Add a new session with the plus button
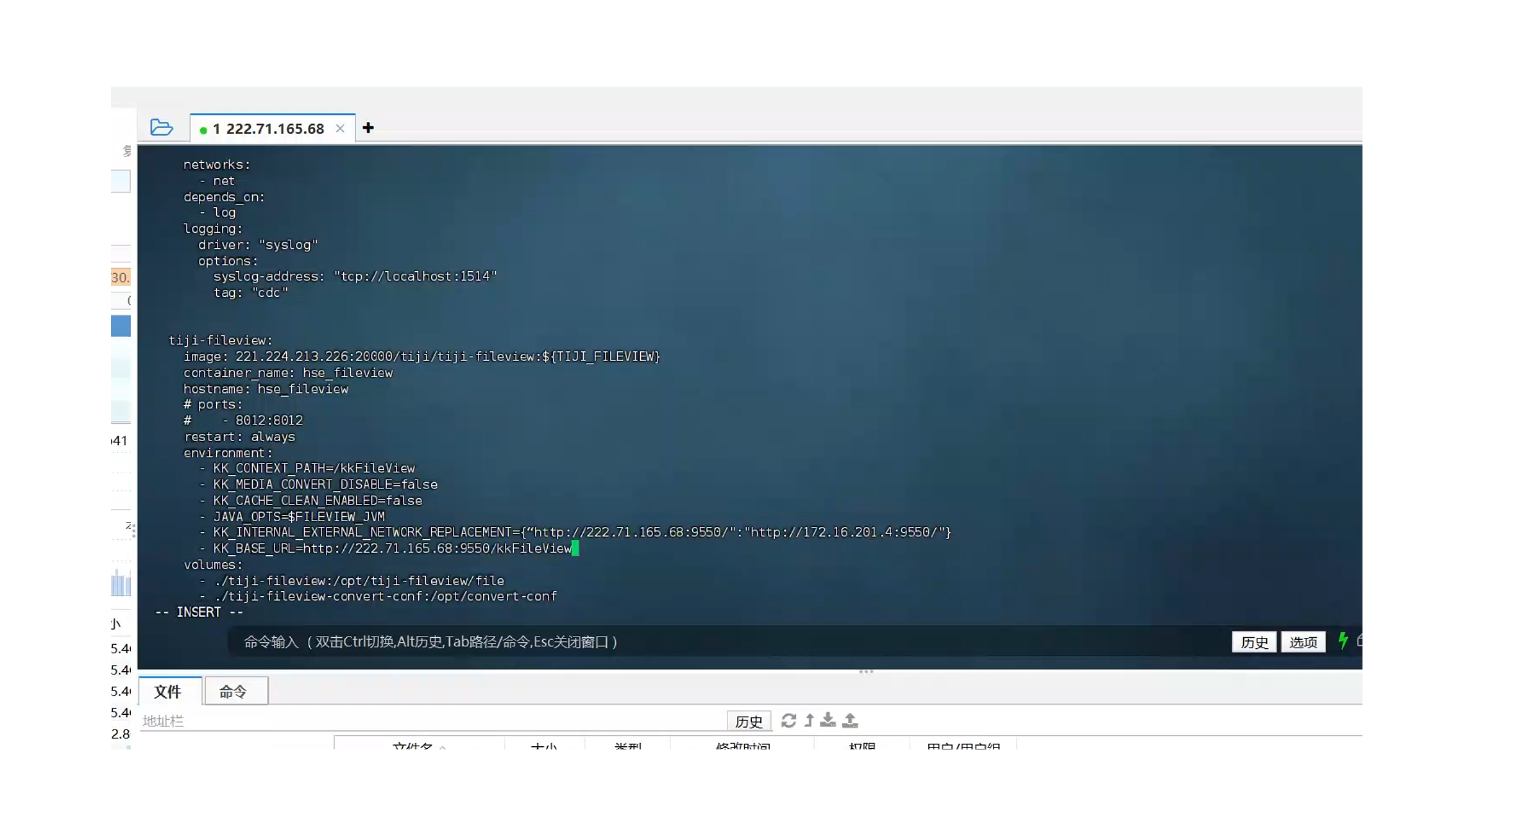The height and width of the screenshot is (827, 1519). 368,128
